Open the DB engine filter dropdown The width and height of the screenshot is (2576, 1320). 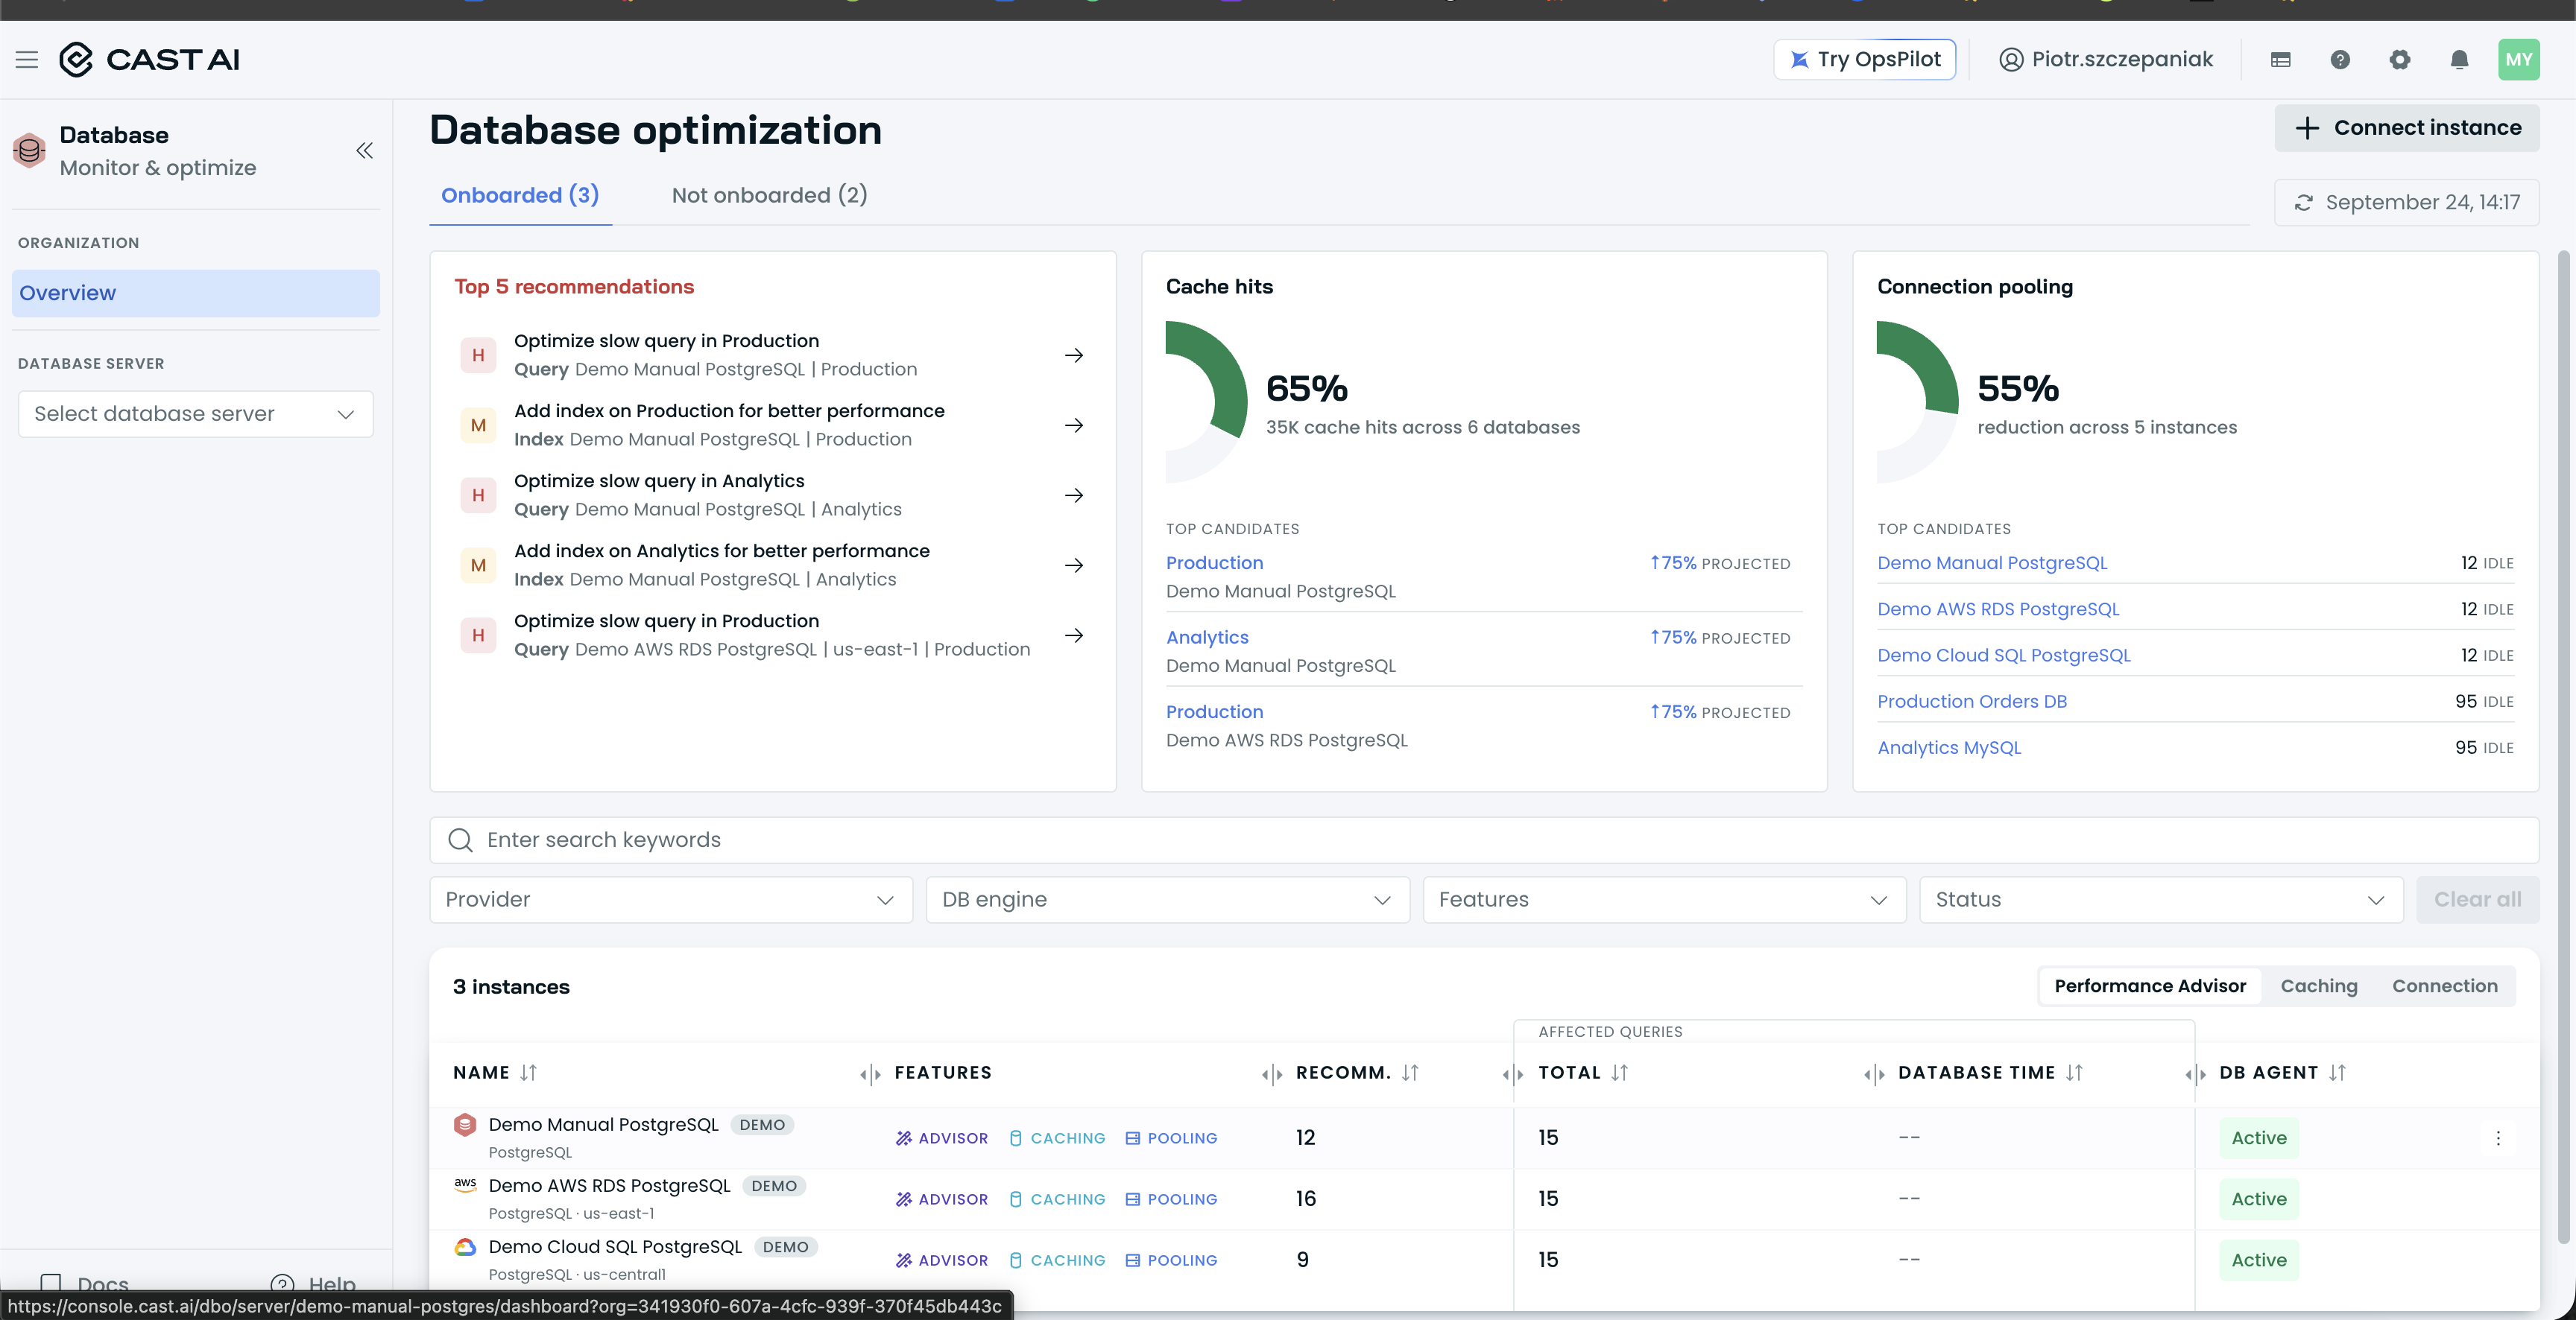(x=1167, y=901)
